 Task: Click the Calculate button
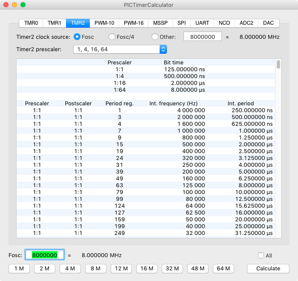(268, 268)
